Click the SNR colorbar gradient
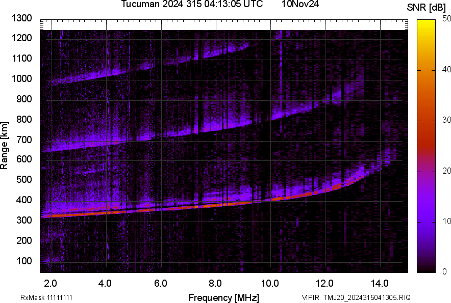The image size is (451, 303). (x=427, y=146)
